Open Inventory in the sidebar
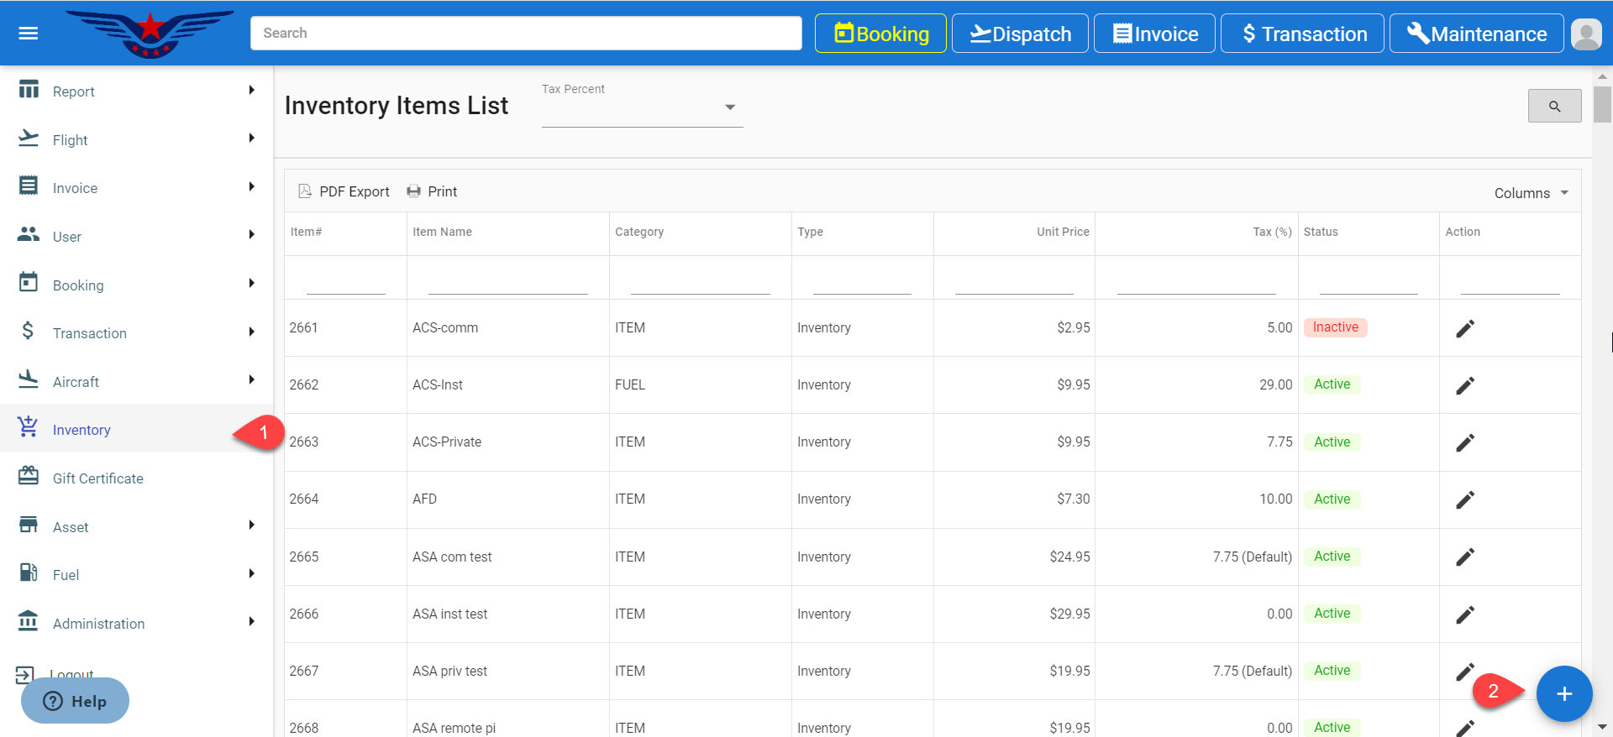1613x737 pixels. tap(81, 430)
